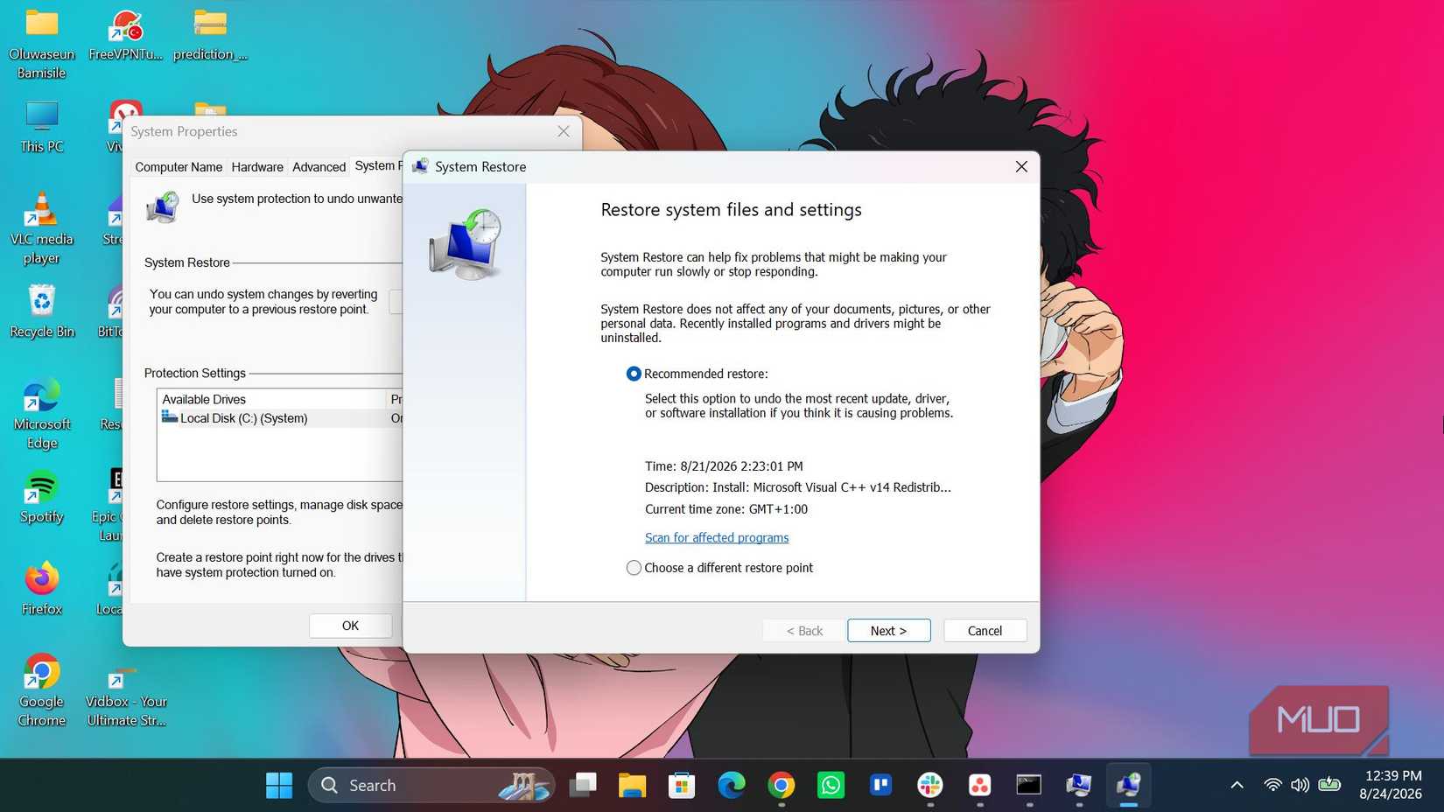Open File Explorer from the taskbar

632,785
